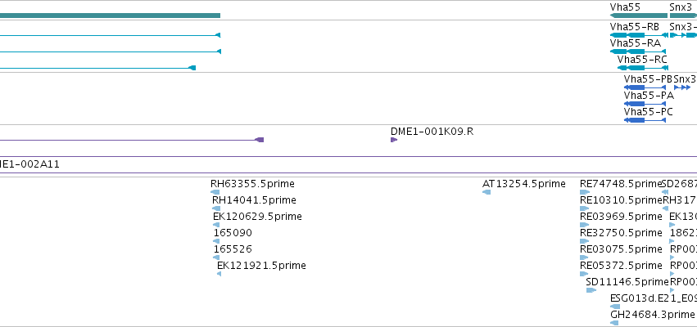Click the Vha55-RA transcript glyph

pos(638,52)
